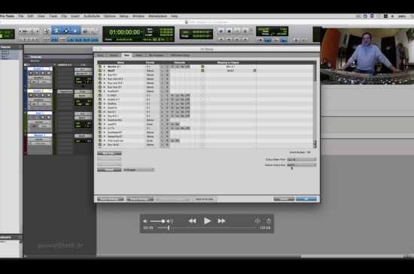Toggle the MixST bus active checkbox
This screenshot has height=274, width=414.
(x=100, y=71)
